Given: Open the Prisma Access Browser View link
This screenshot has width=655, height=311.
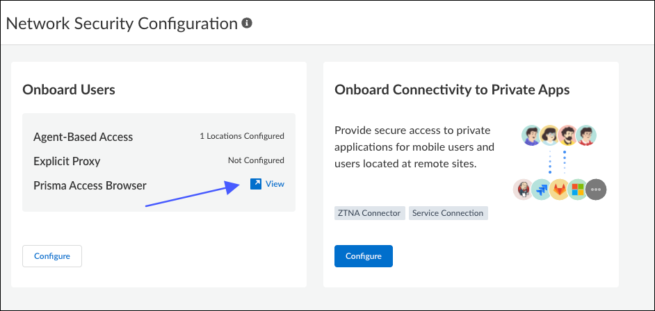Looking at the screenshot, I should coord(275,184).
